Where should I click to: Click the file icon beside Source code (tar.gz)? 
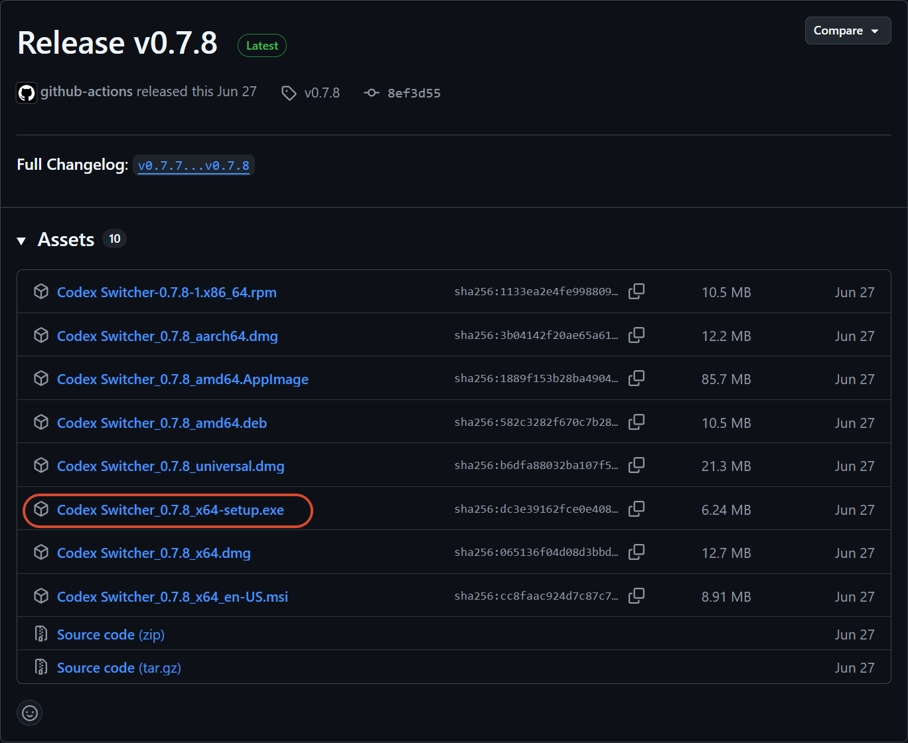click(x=41, y=667)
